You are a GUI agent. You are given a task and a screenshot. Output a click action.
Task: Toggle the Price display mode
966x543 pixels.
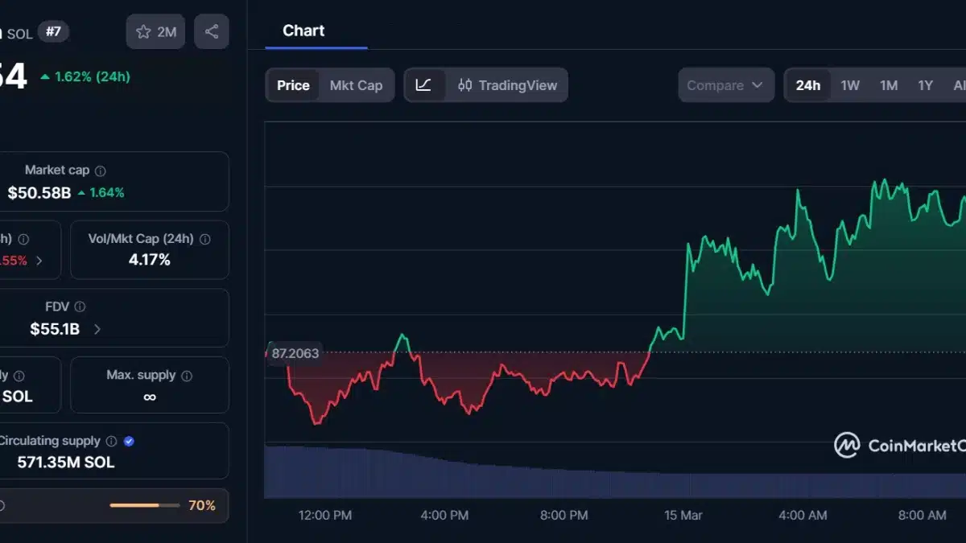292,84
